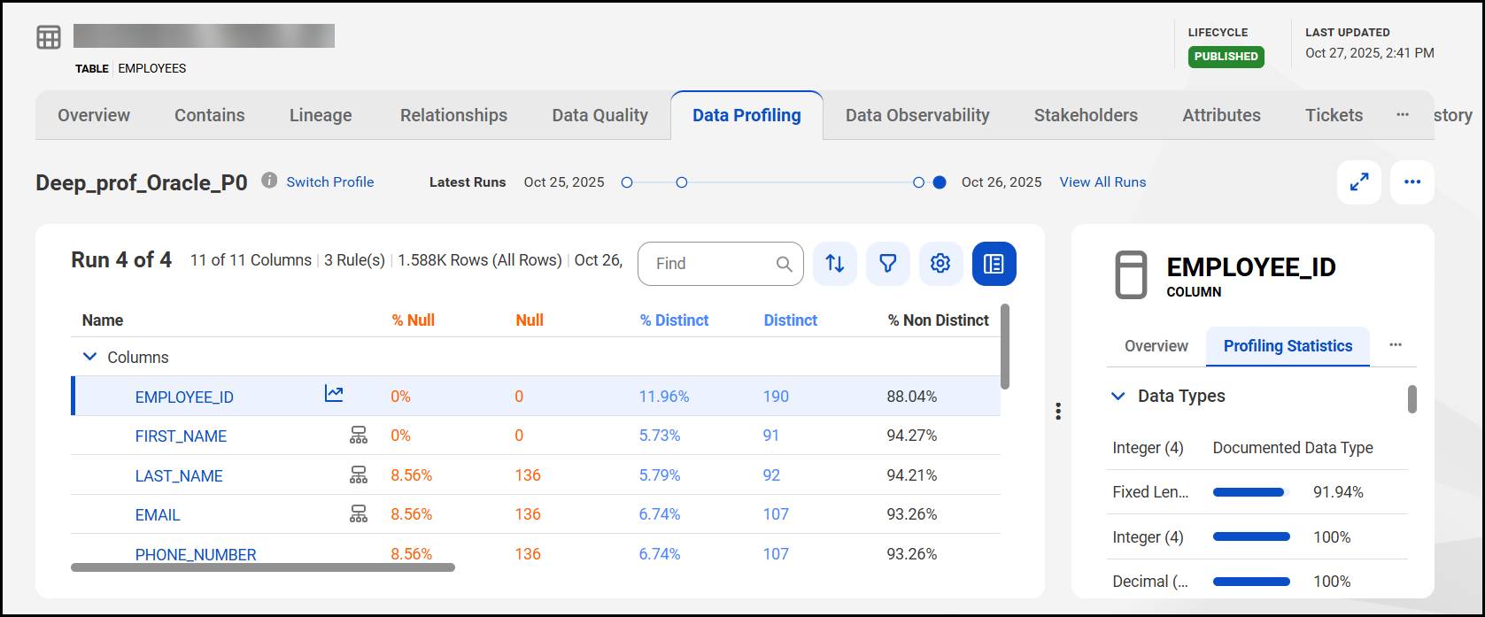
Task: Toggle the details side panel icon
Action: click(x=994, y=264)
